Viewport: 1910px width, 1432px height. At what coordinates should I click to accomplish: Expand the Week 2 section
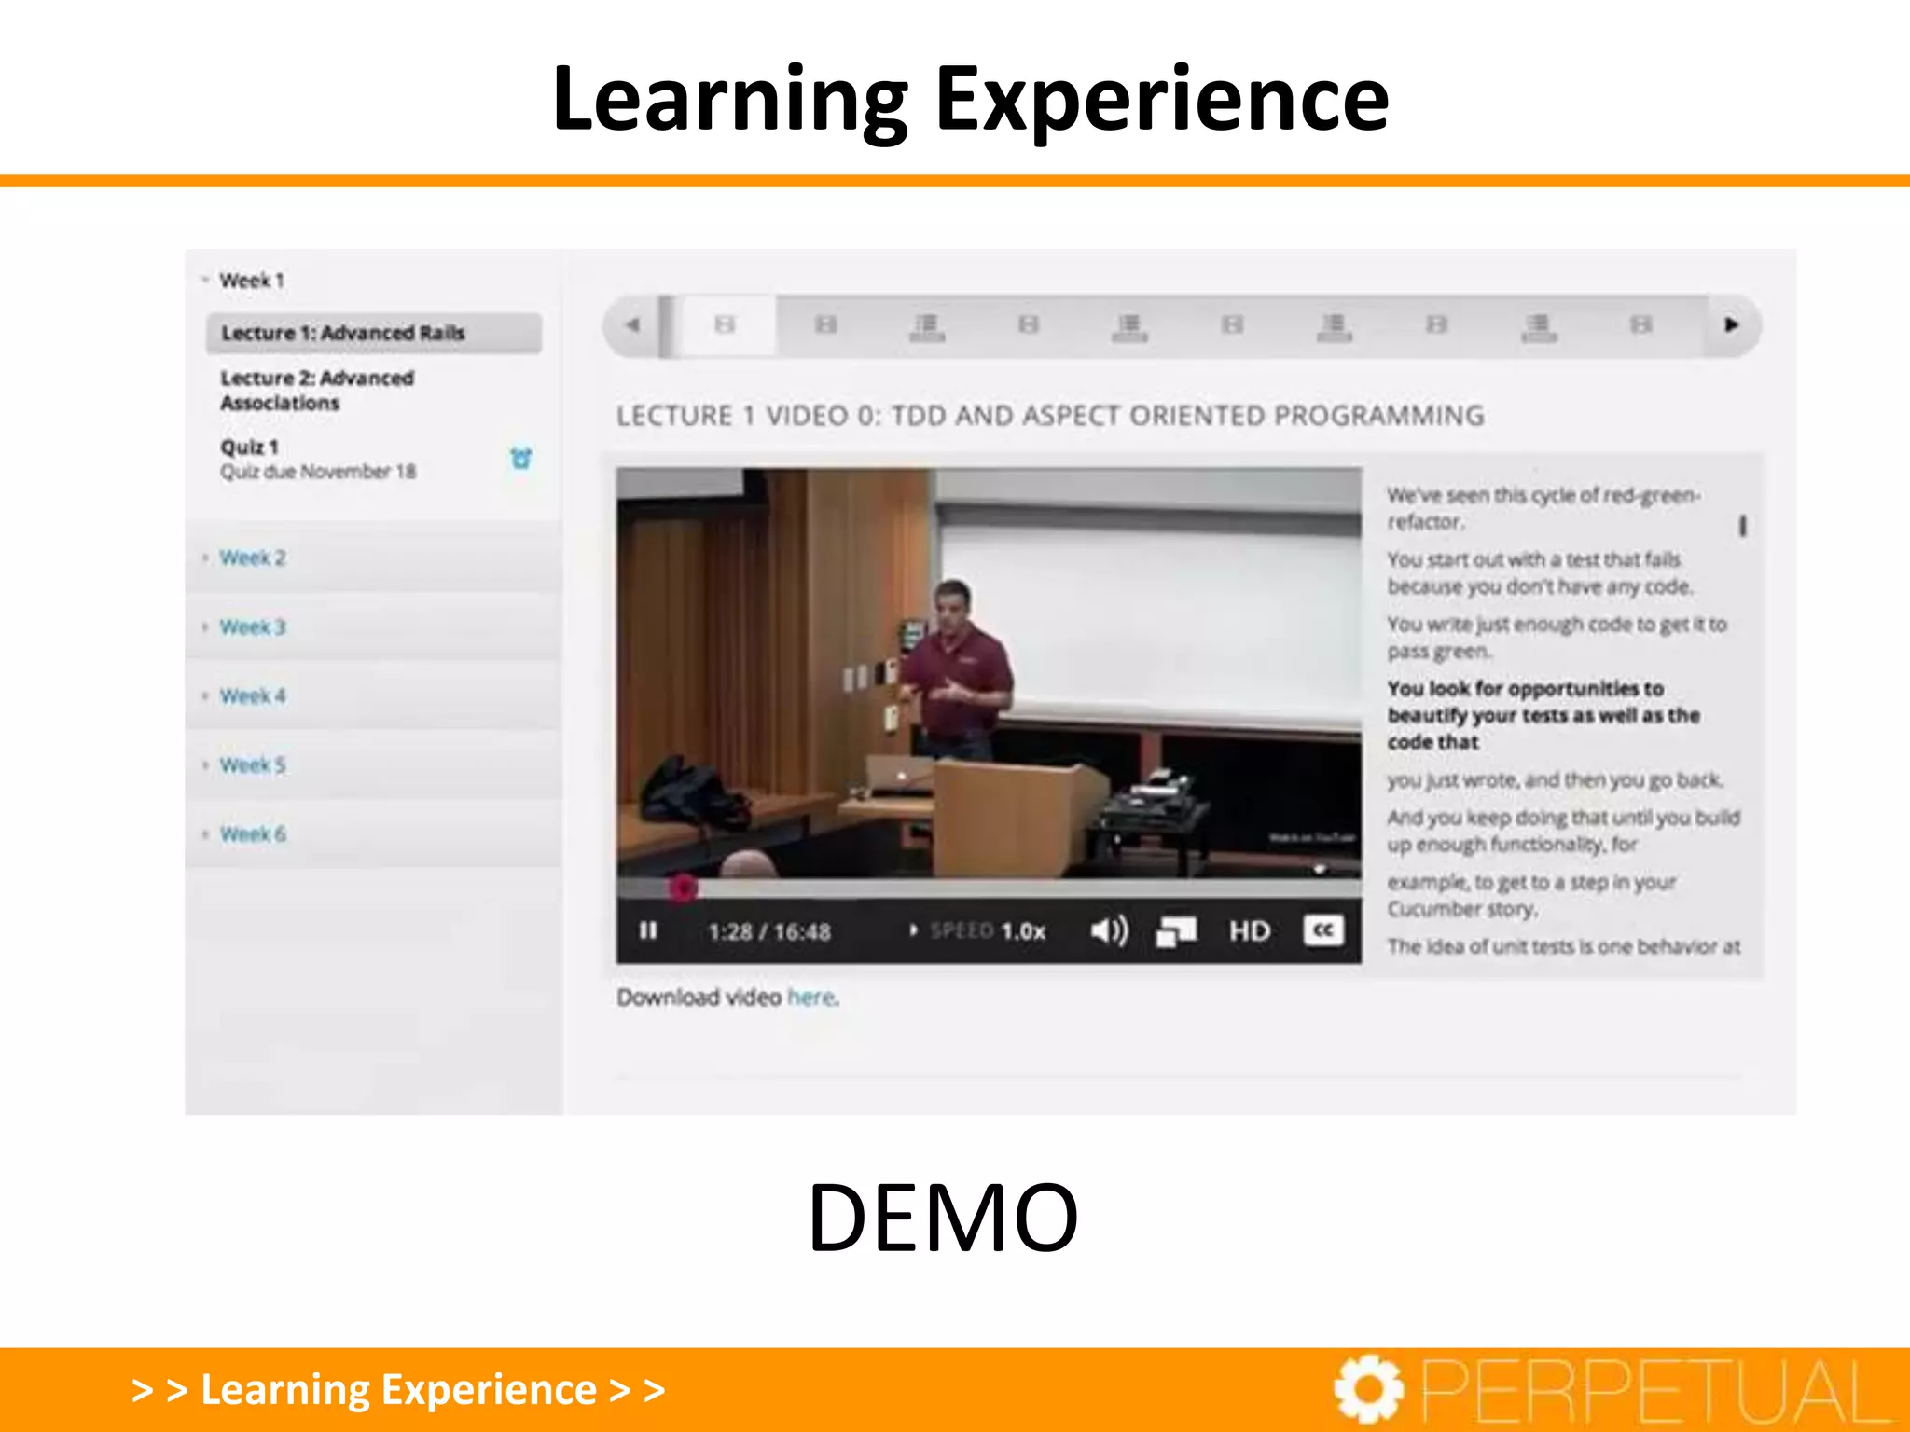(253, 558)
